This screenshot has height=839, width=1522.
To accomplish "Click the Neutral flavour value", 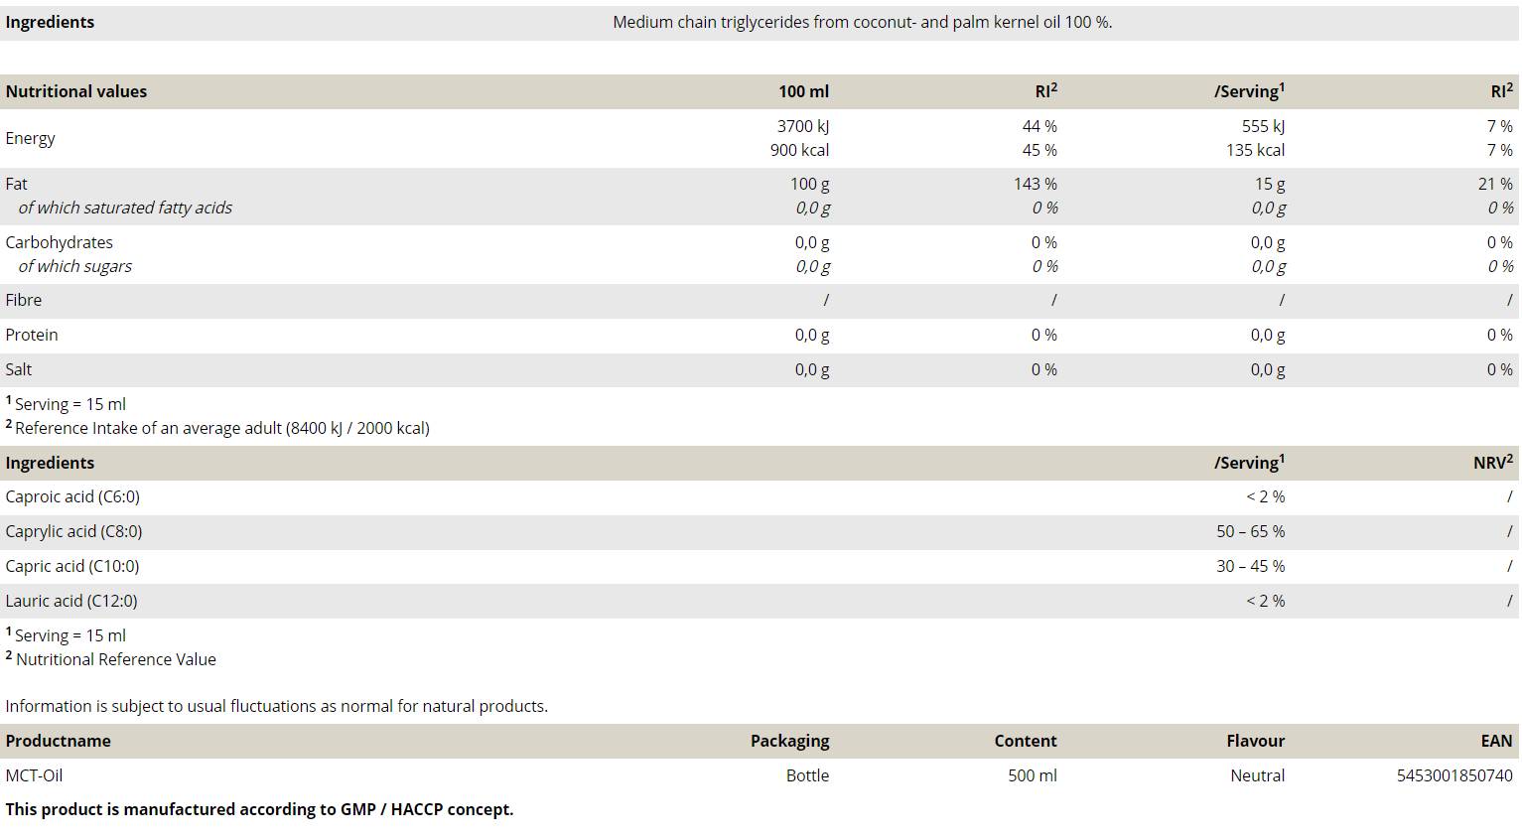I will click(x=1257, y=775).
